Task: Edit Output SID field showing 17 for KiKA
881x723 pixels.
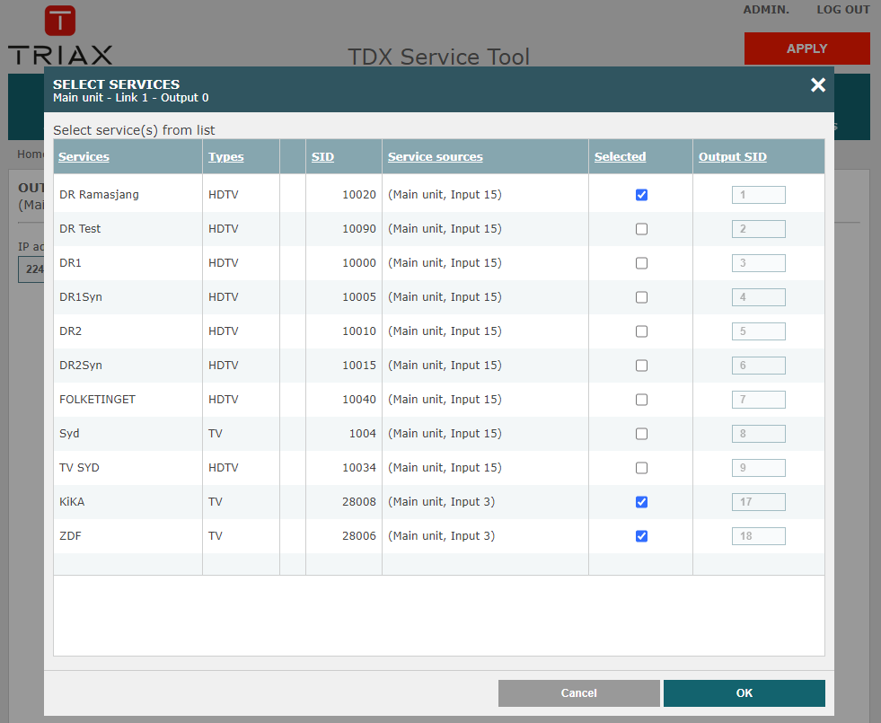Action: 759,502
